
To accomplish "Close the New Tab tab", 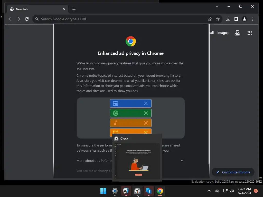I will click(x=64, y=9).
